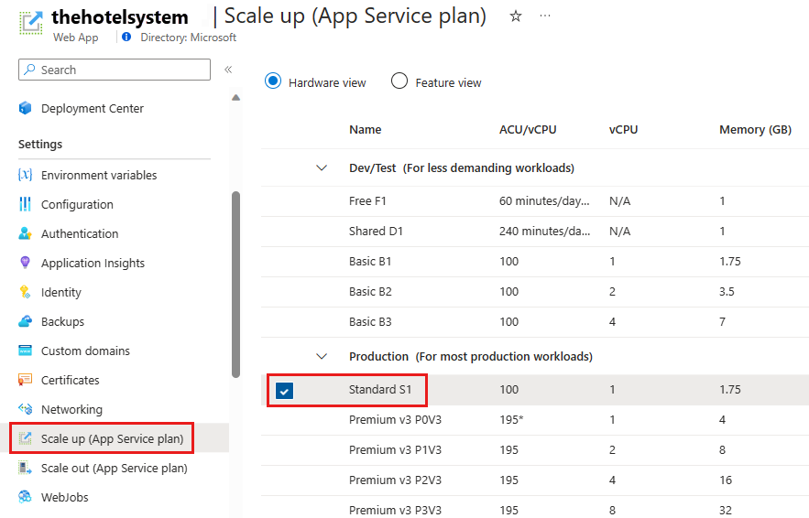Click the '195*' ACU value
This screenshot has width=809, height=518.
[x=511, y=419]
